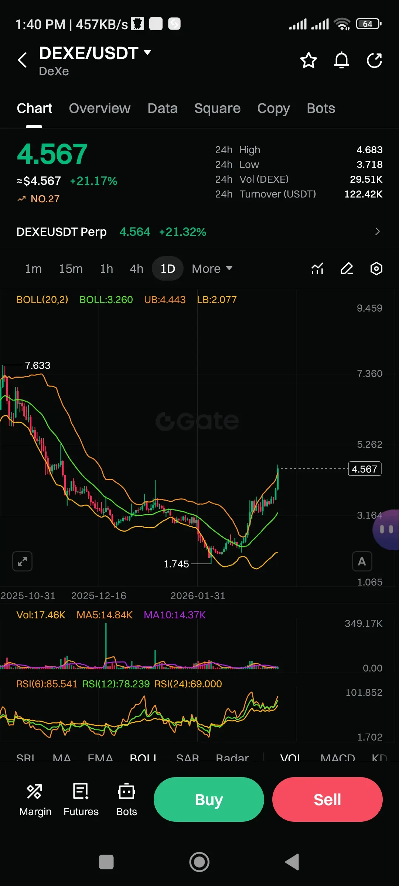Tap the green Buy button
This screenshot has width=399, height=886.
coord(209,799)
